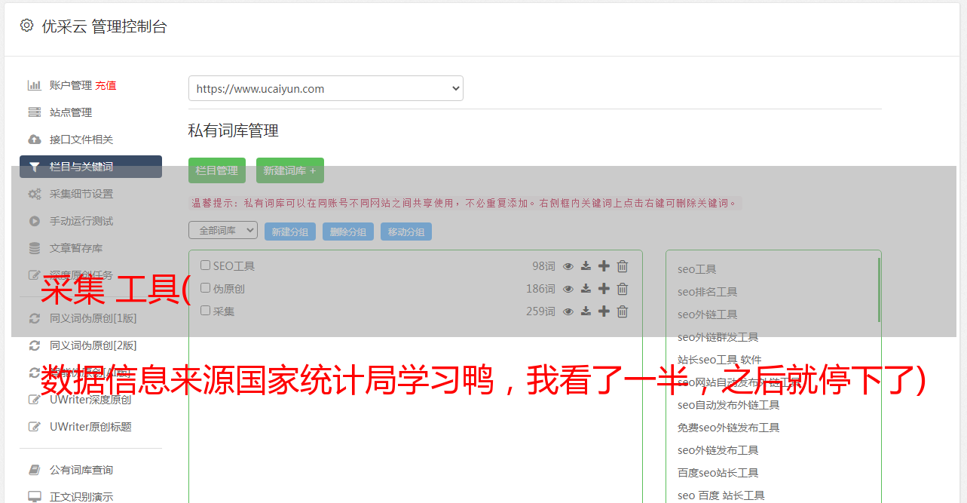Open 采集细节设置 in the sidebar
967x503 pixels.
[x=81, y=194]
